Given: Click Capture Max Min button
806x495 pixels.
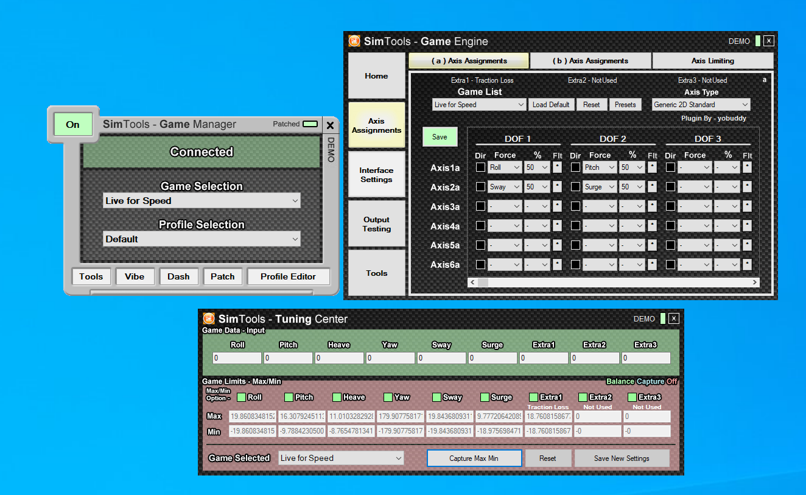Looking at the screenshot, I should tap(474, 458).
